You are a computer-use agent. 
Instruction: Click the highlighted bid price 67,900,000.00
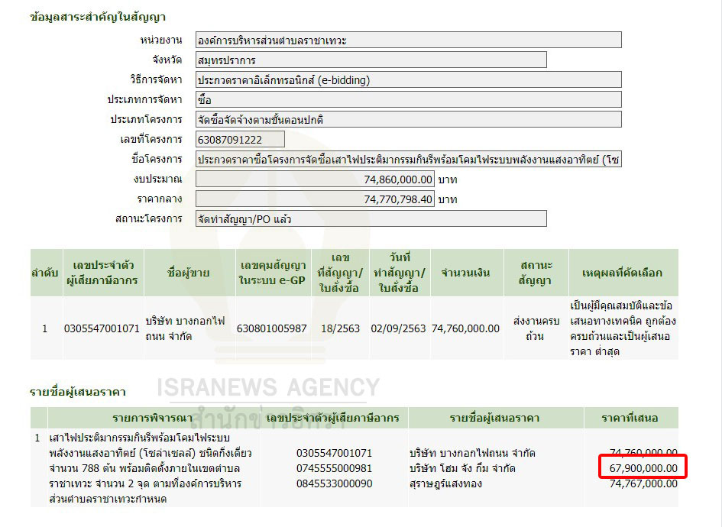639,467
